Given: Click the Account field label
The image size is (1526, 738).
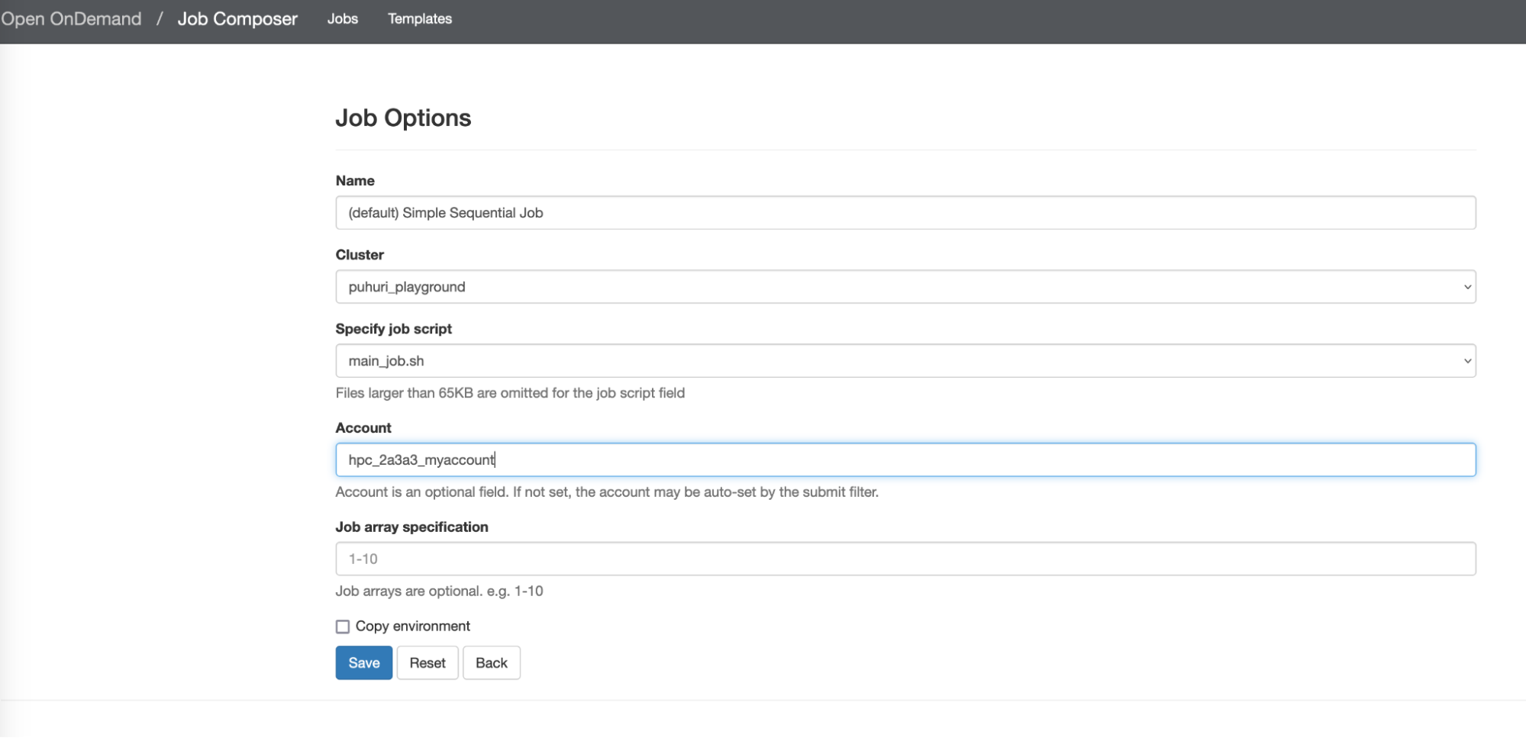Looking at the screenshot, I should pyautogui.click(x=363, y=428).
